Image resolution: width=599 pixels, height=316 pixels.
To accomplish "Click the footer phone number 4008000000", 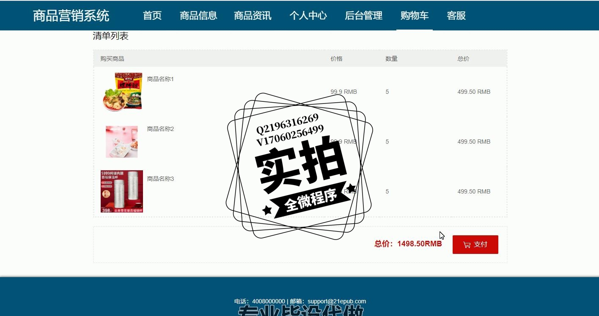I will pyautogui.click(x=269, y=301).
